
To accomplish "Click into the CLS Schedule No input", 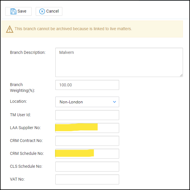I will pos(87,167).
